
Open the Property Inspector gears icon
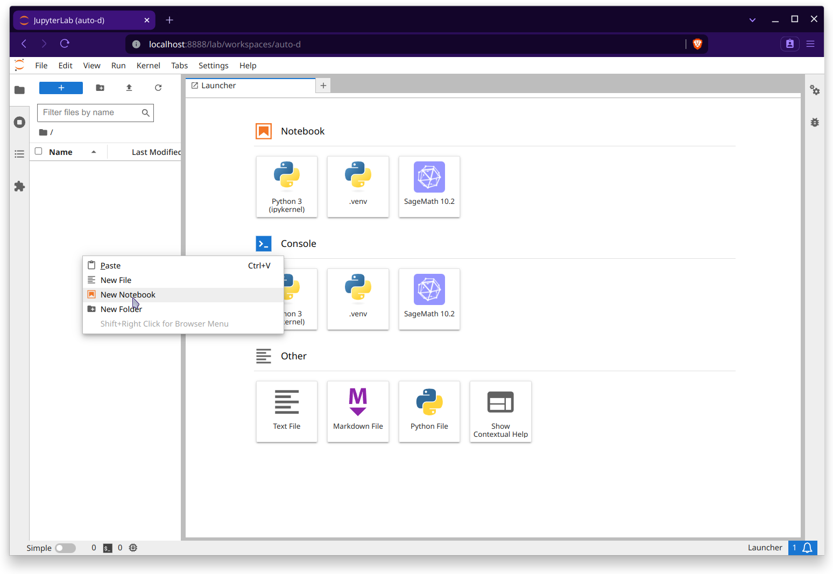(815, 90)
